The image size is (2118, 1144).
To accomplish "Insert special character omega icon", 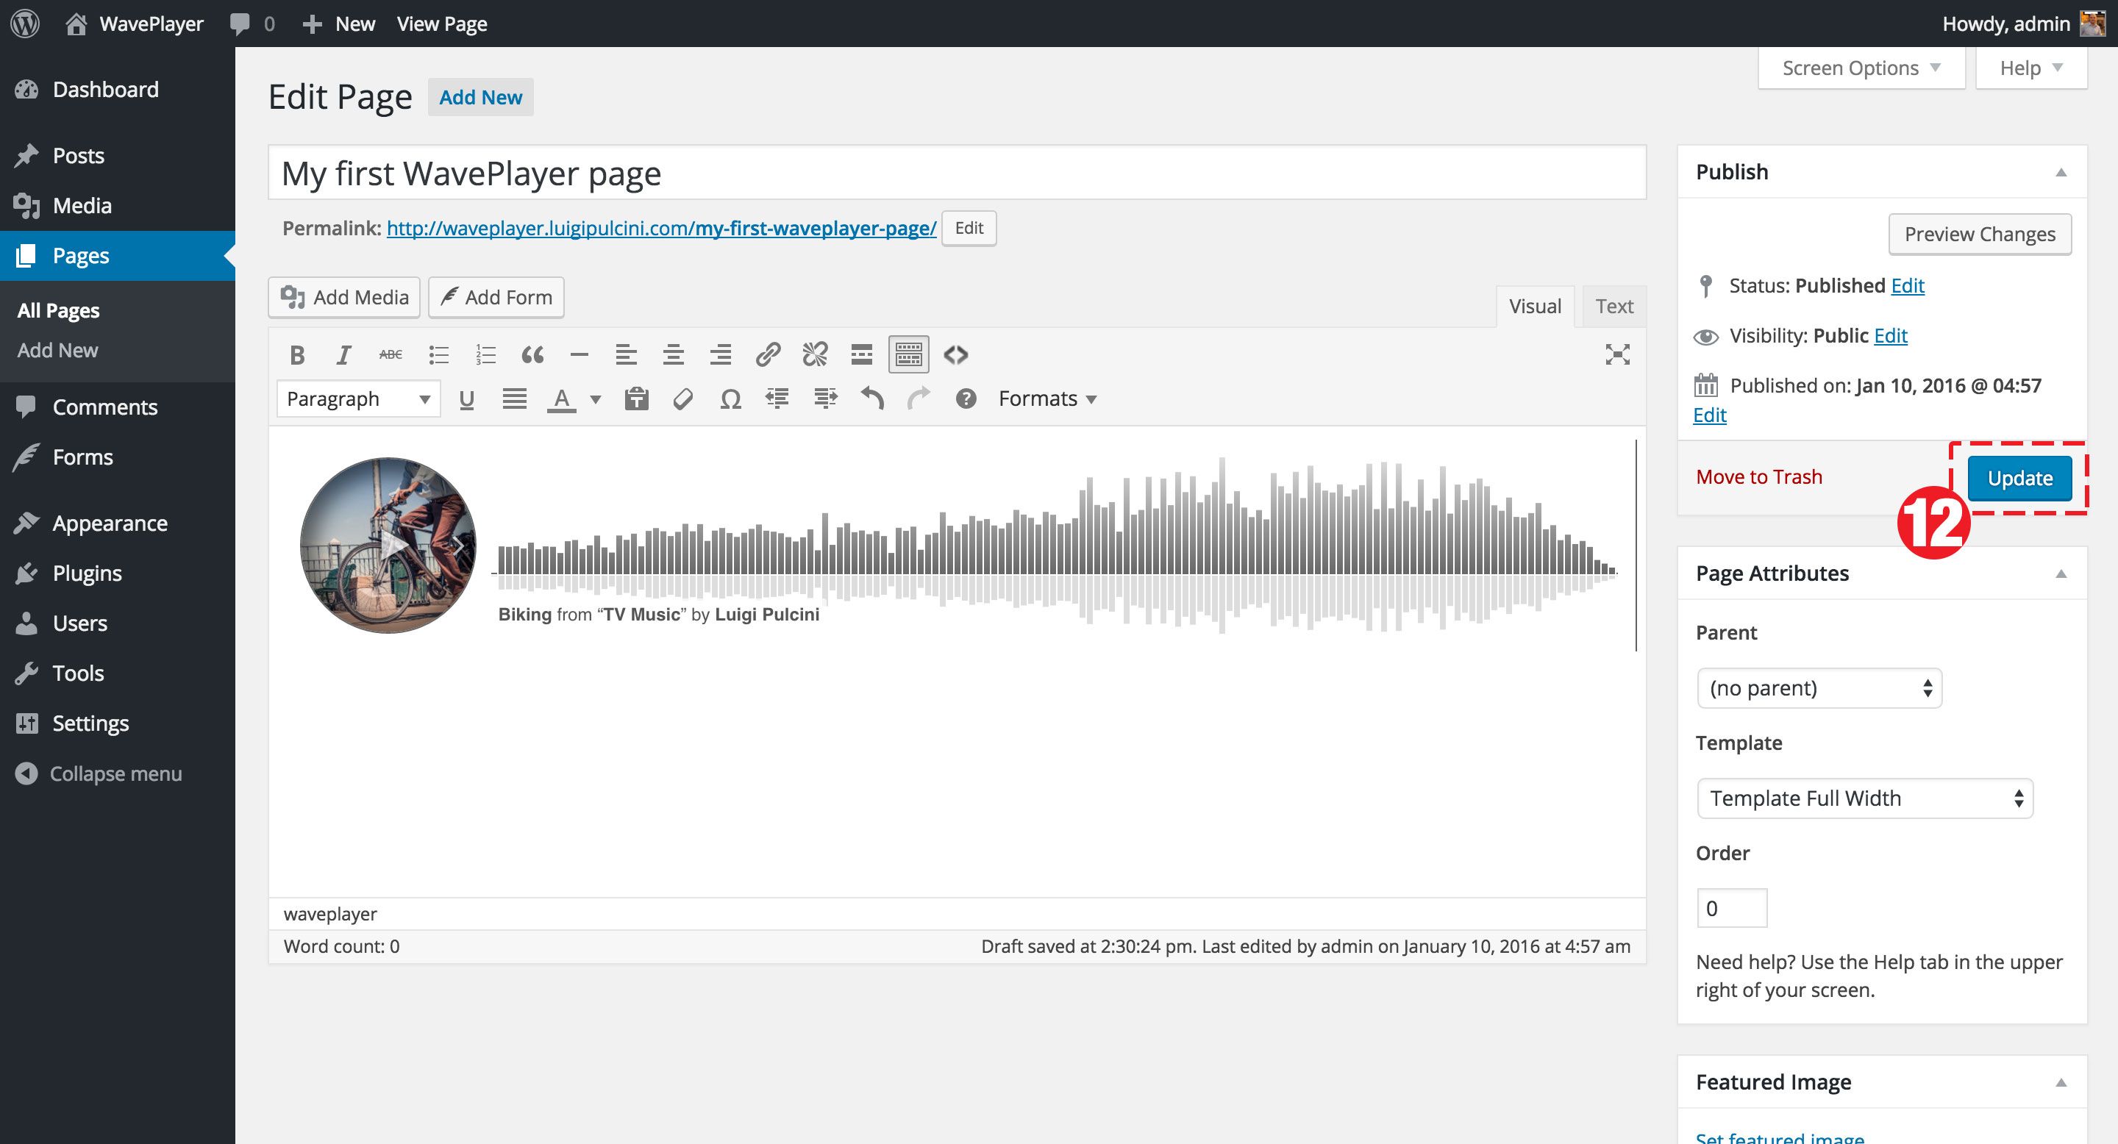I will [730, 399].
